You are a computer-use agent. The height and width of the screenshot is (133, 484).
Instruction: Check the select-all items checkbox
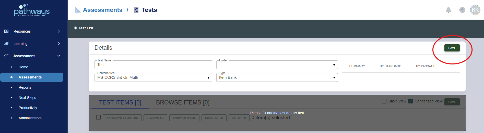tap(98, 117)
